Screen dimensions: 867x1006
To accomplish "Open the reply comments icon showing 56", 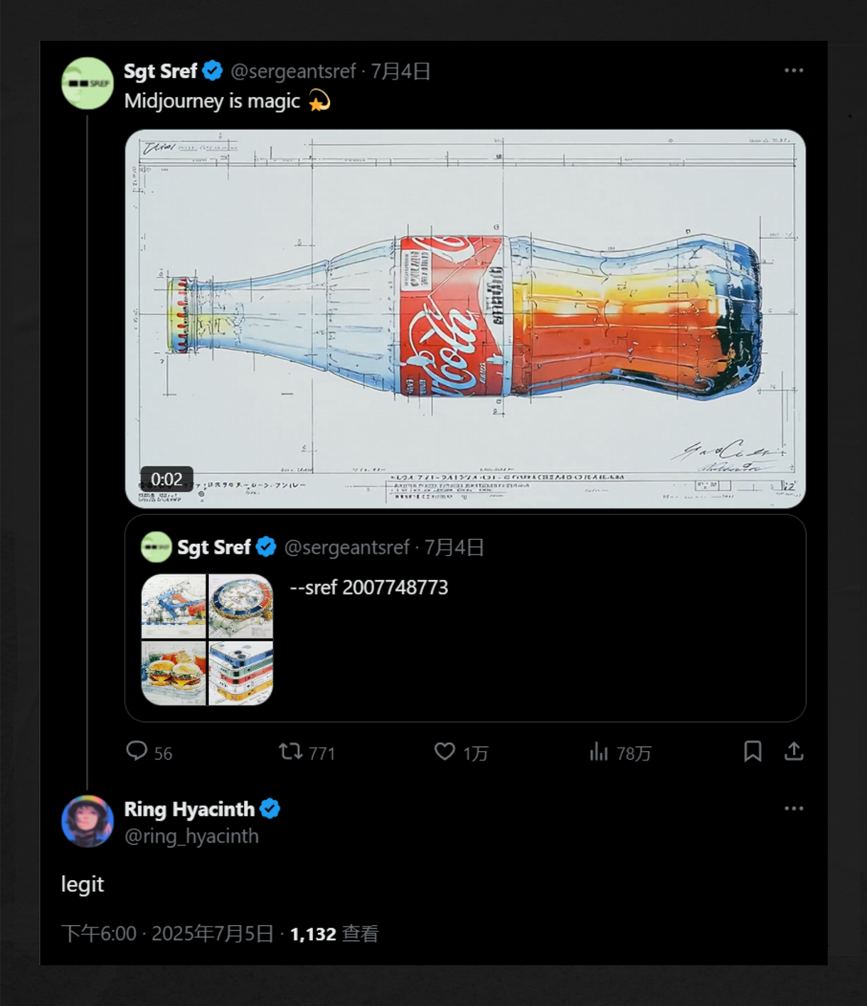I will [x=137, y=751].
